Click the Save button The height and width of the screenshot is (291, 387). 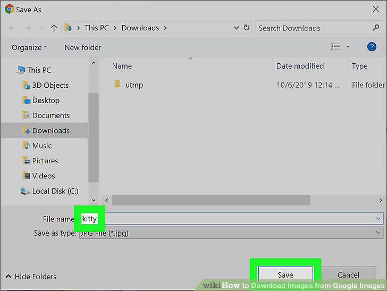click(285, 275)
